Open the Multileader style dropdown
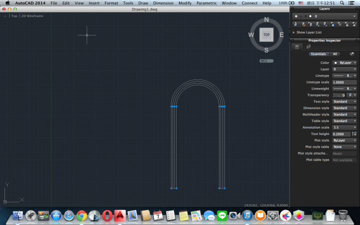 click(x=344, y=114)
